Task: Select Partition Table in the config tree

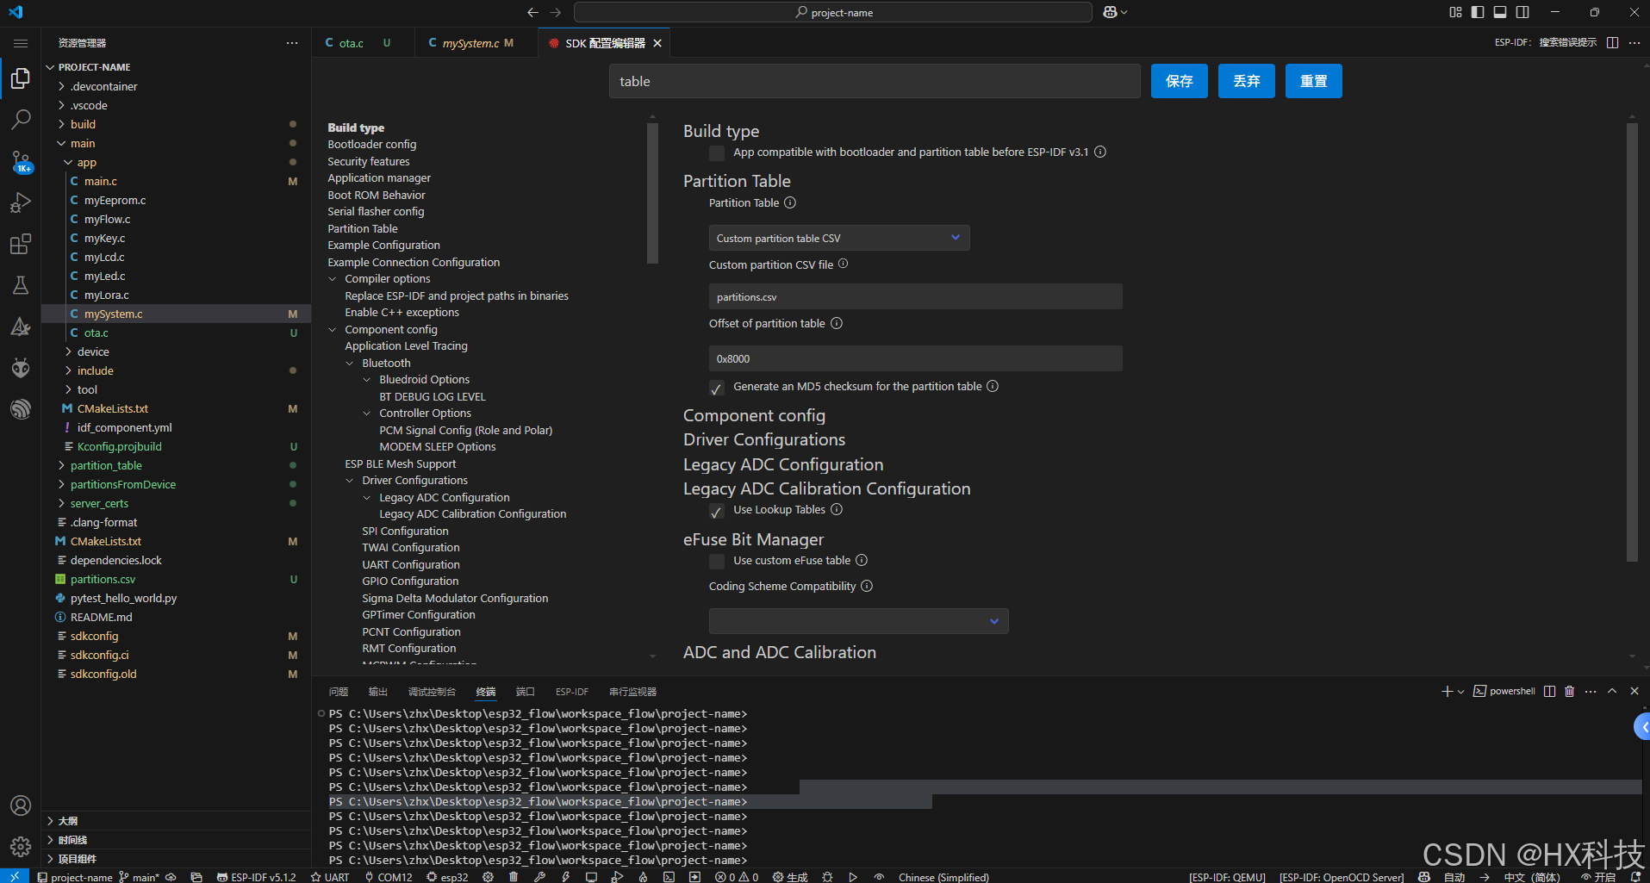Action: click(x=362, y=228)
